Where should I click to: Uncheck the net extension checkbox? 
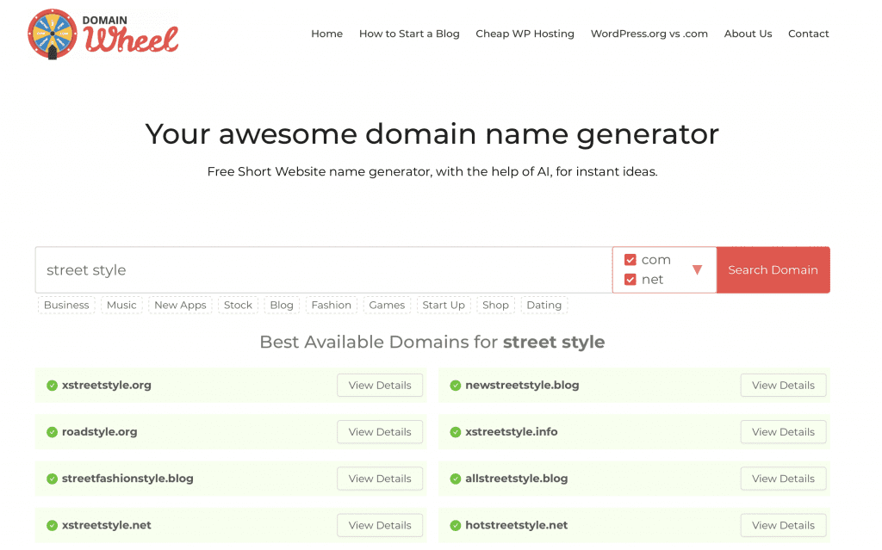(631, 279)
